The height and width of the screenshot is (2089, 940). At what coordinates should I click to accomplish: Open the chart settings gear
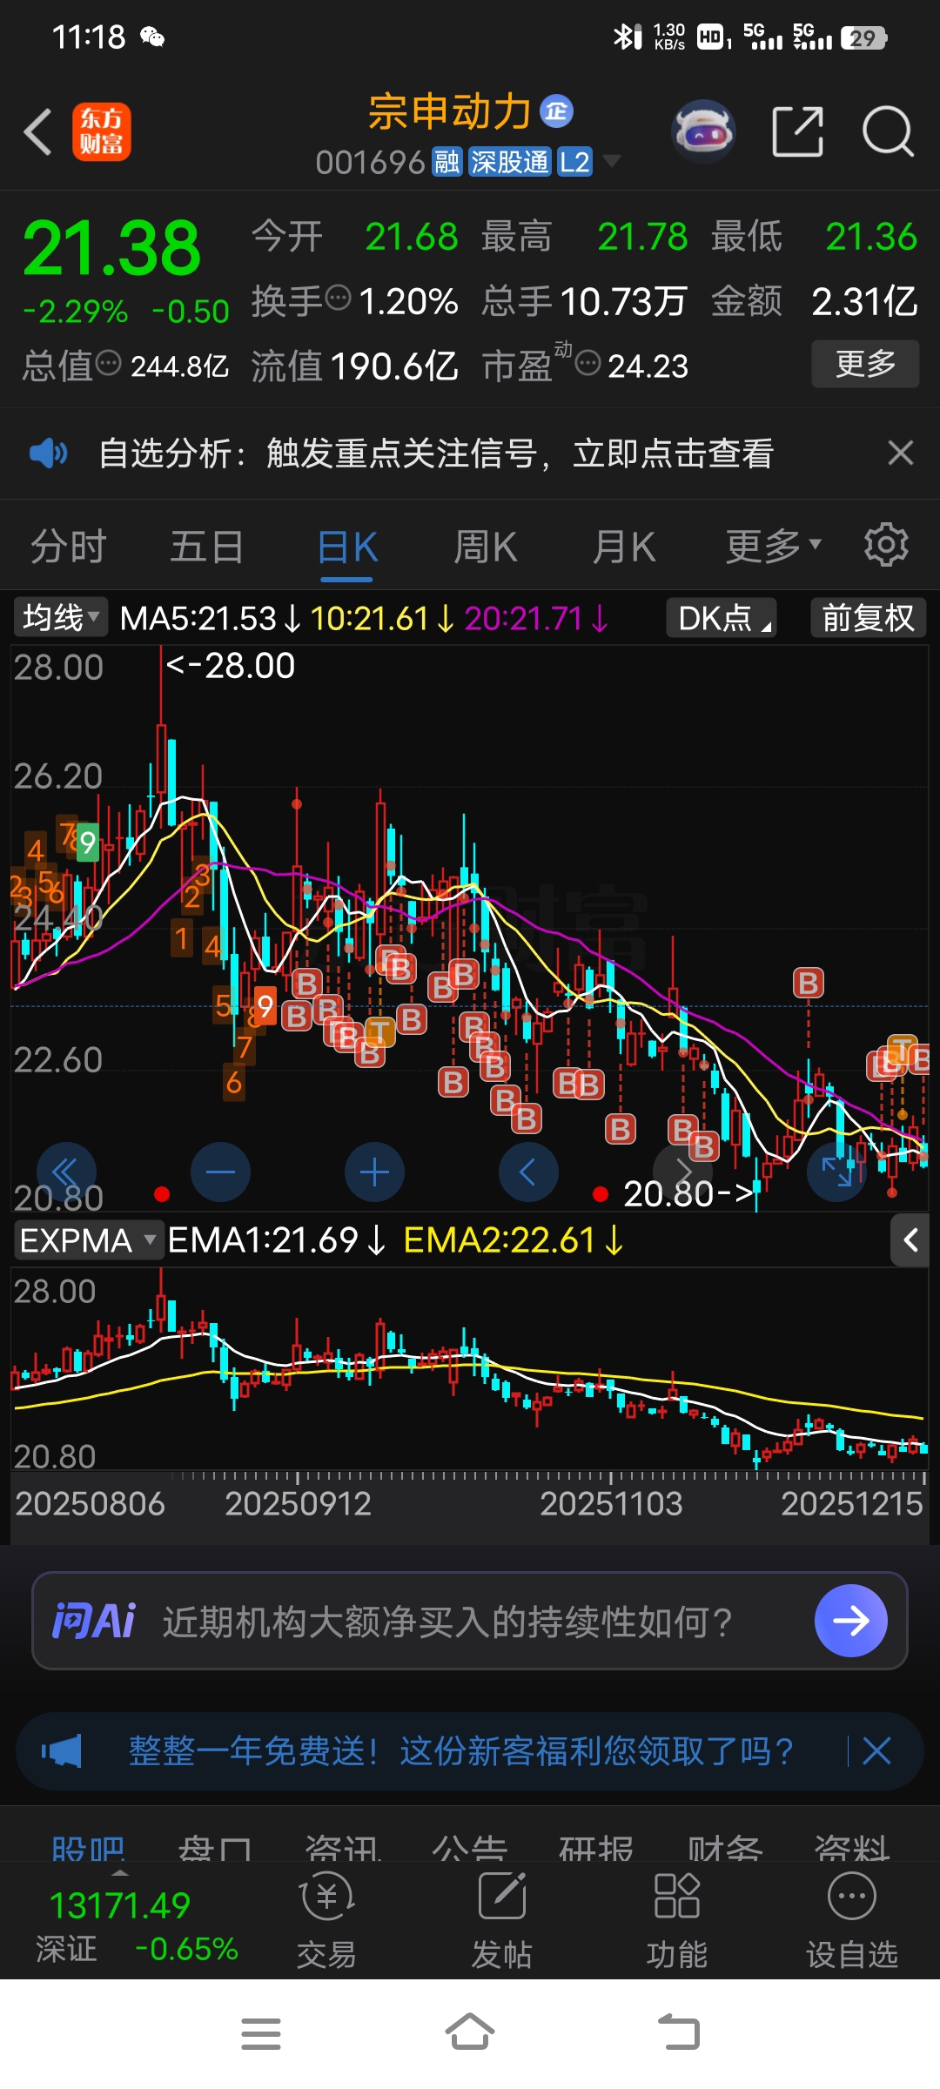pos(886,546)
